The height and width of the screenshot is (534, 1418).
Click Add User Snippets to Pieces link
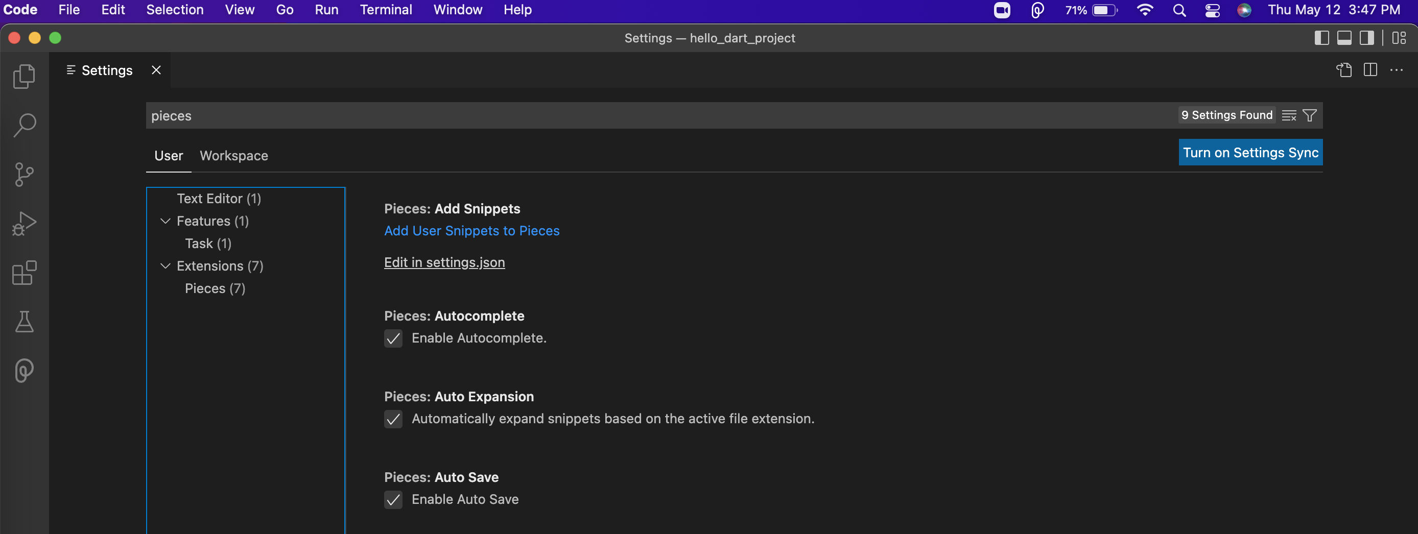click(471, 231)
